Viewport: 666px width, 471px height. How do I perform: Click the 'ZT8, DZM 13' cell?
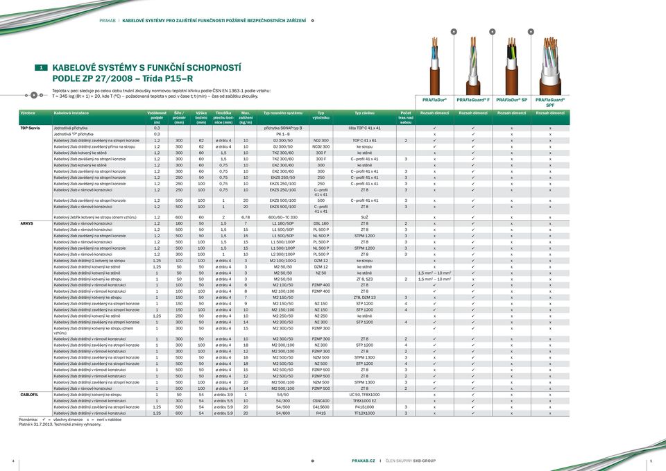pyautogui.click(x=364, y=298)
